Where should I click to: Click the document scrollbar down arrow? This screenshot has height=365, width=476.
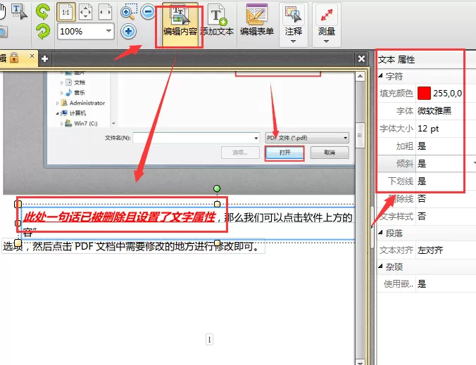(x=360, y=361)
